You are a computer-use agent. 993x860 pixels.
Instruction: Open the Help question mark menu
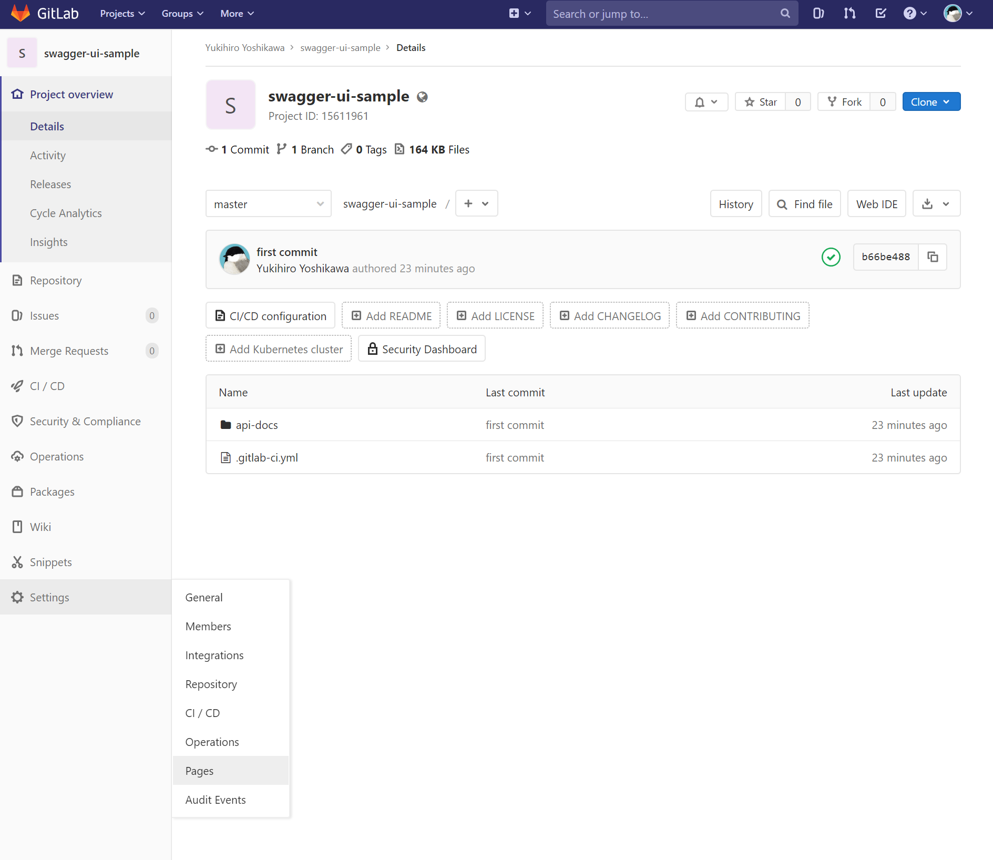pos(915,14)
